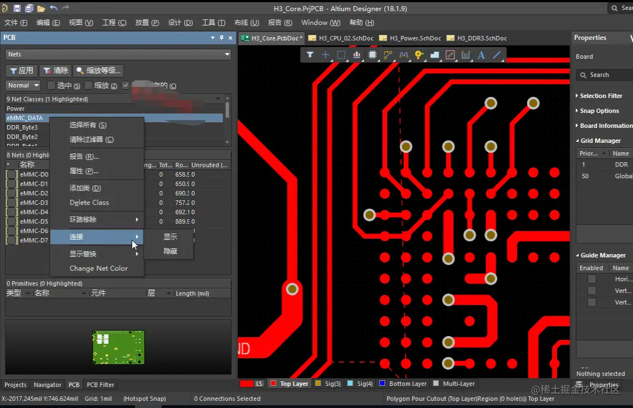This screenshot has height=408, width=633.
Task: Pick the place polygon pour tool
Action: [434, 55]
